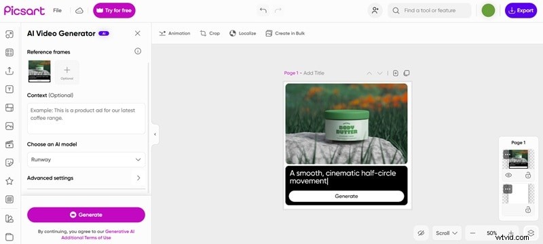The image size is (543, 244).
Task: Click the white Generate button on canvas
Action: tap(346, 196)
